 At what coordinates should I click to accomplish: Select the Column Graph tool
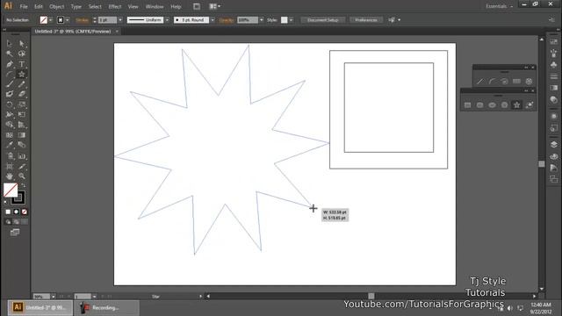point(21,156)
